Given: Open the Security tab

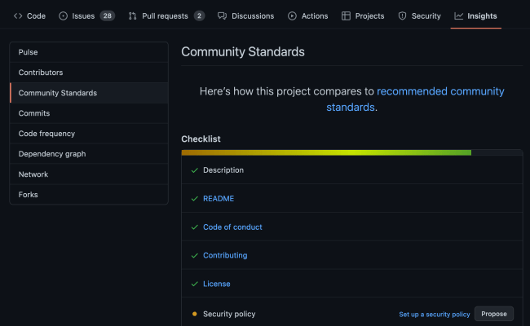Looking at the screenshot, I should 419,15.
